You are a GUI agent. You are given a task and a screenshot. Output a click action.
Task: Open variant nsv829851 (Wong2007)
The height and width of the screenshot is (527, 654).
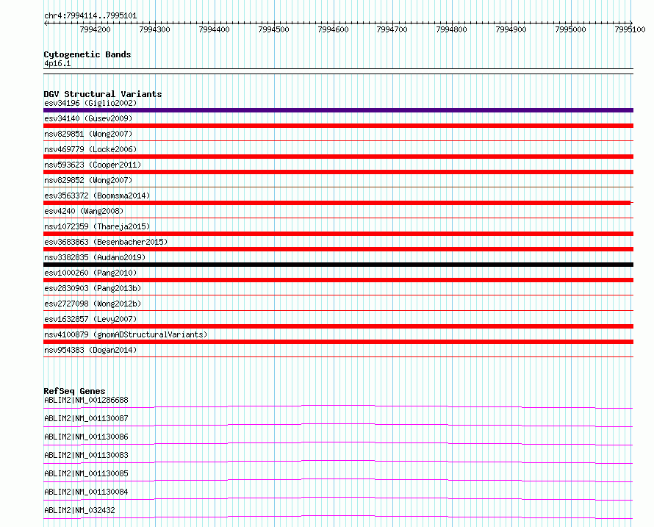[x=88, y=134]
